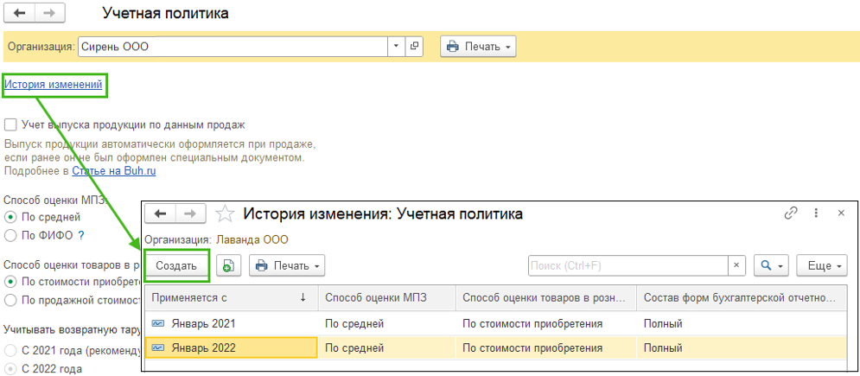Image resolution: width=860 pixels, height=376 pixels.
Task: Choose the С 2022 года option
Action: click(10, 369)
